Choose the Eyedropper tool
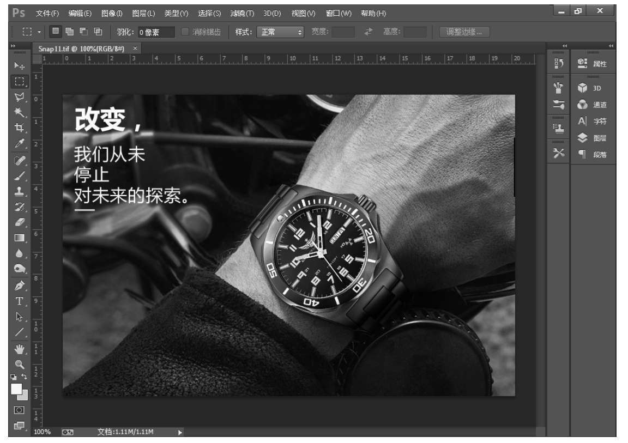 click(19, 144)
